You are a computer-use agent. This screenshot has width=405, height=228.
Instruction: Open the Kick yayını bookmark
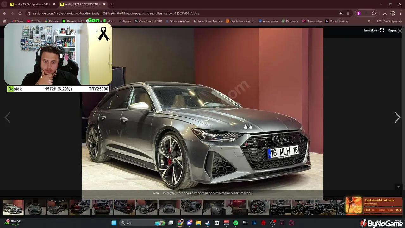tap(290, 21)
